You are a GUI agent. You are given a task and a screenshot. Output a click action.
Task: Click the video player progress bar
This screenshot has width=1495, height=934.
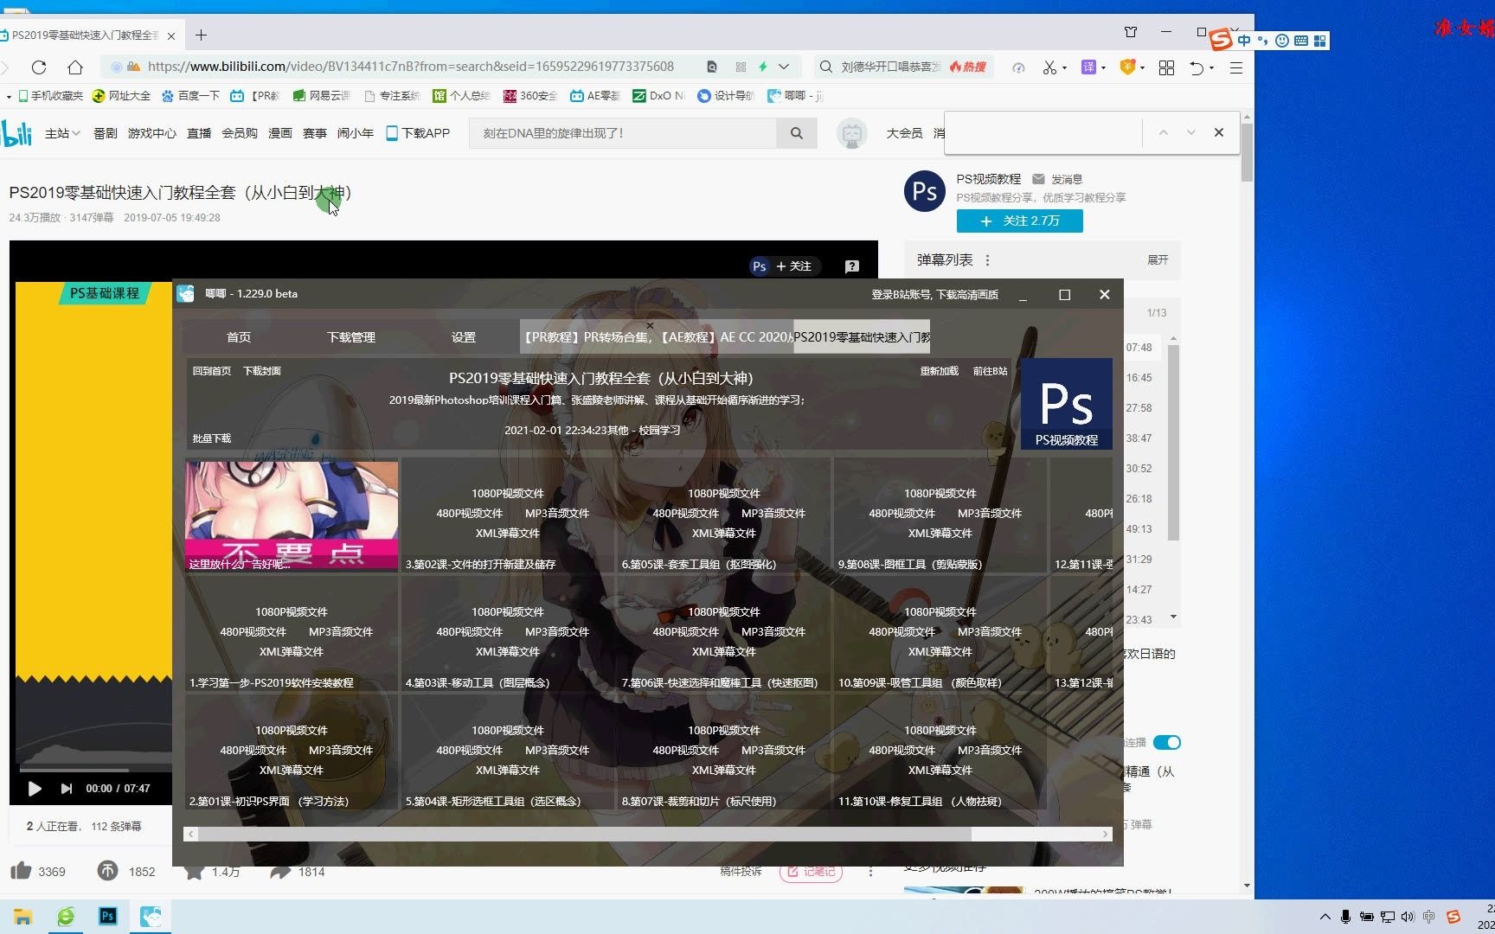[95, 770]
